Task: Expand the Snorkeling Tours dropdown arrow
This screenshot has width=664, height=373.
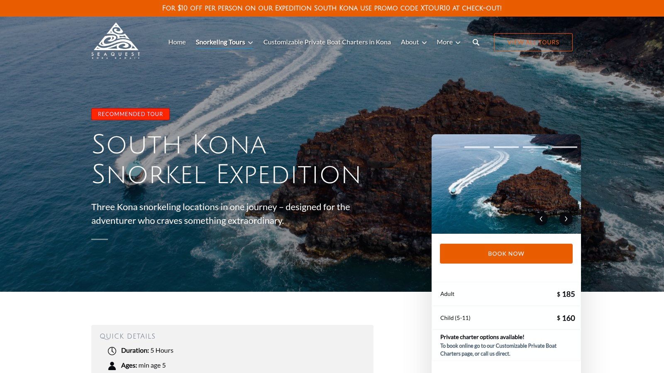Action: pos(251,43)
